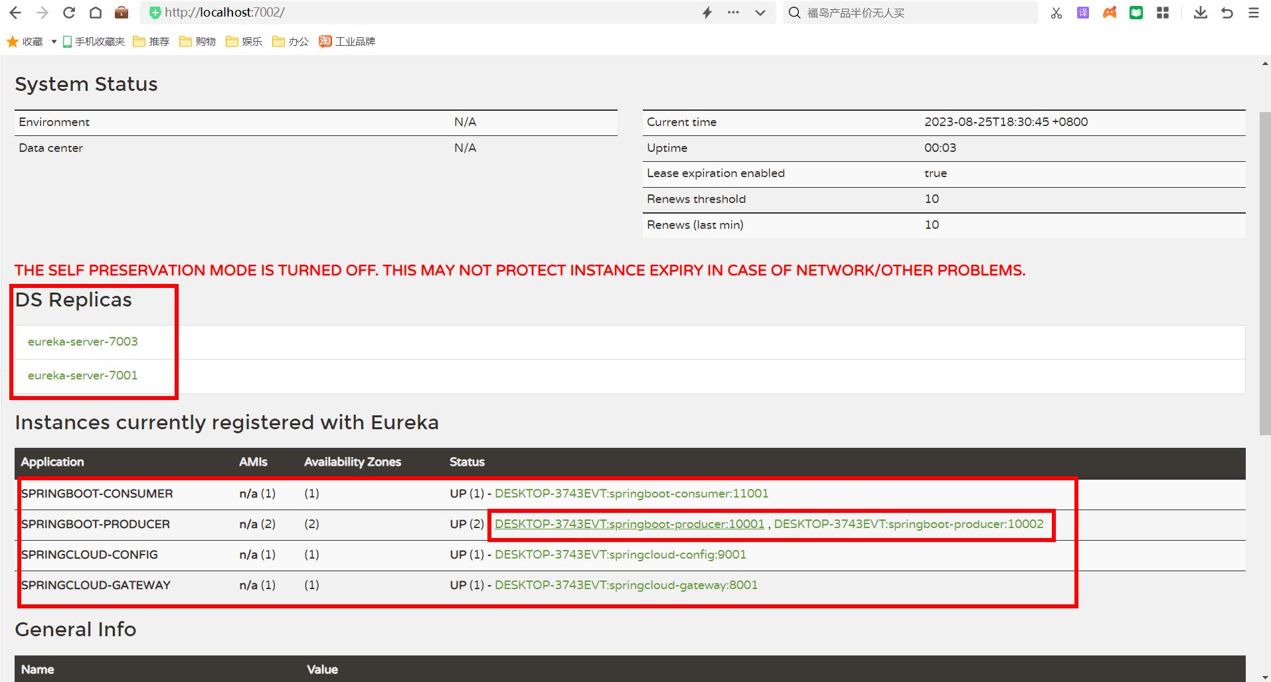Click the red self preservation warning text
This screenshot has height=682, width=1271.
[520, 271]
